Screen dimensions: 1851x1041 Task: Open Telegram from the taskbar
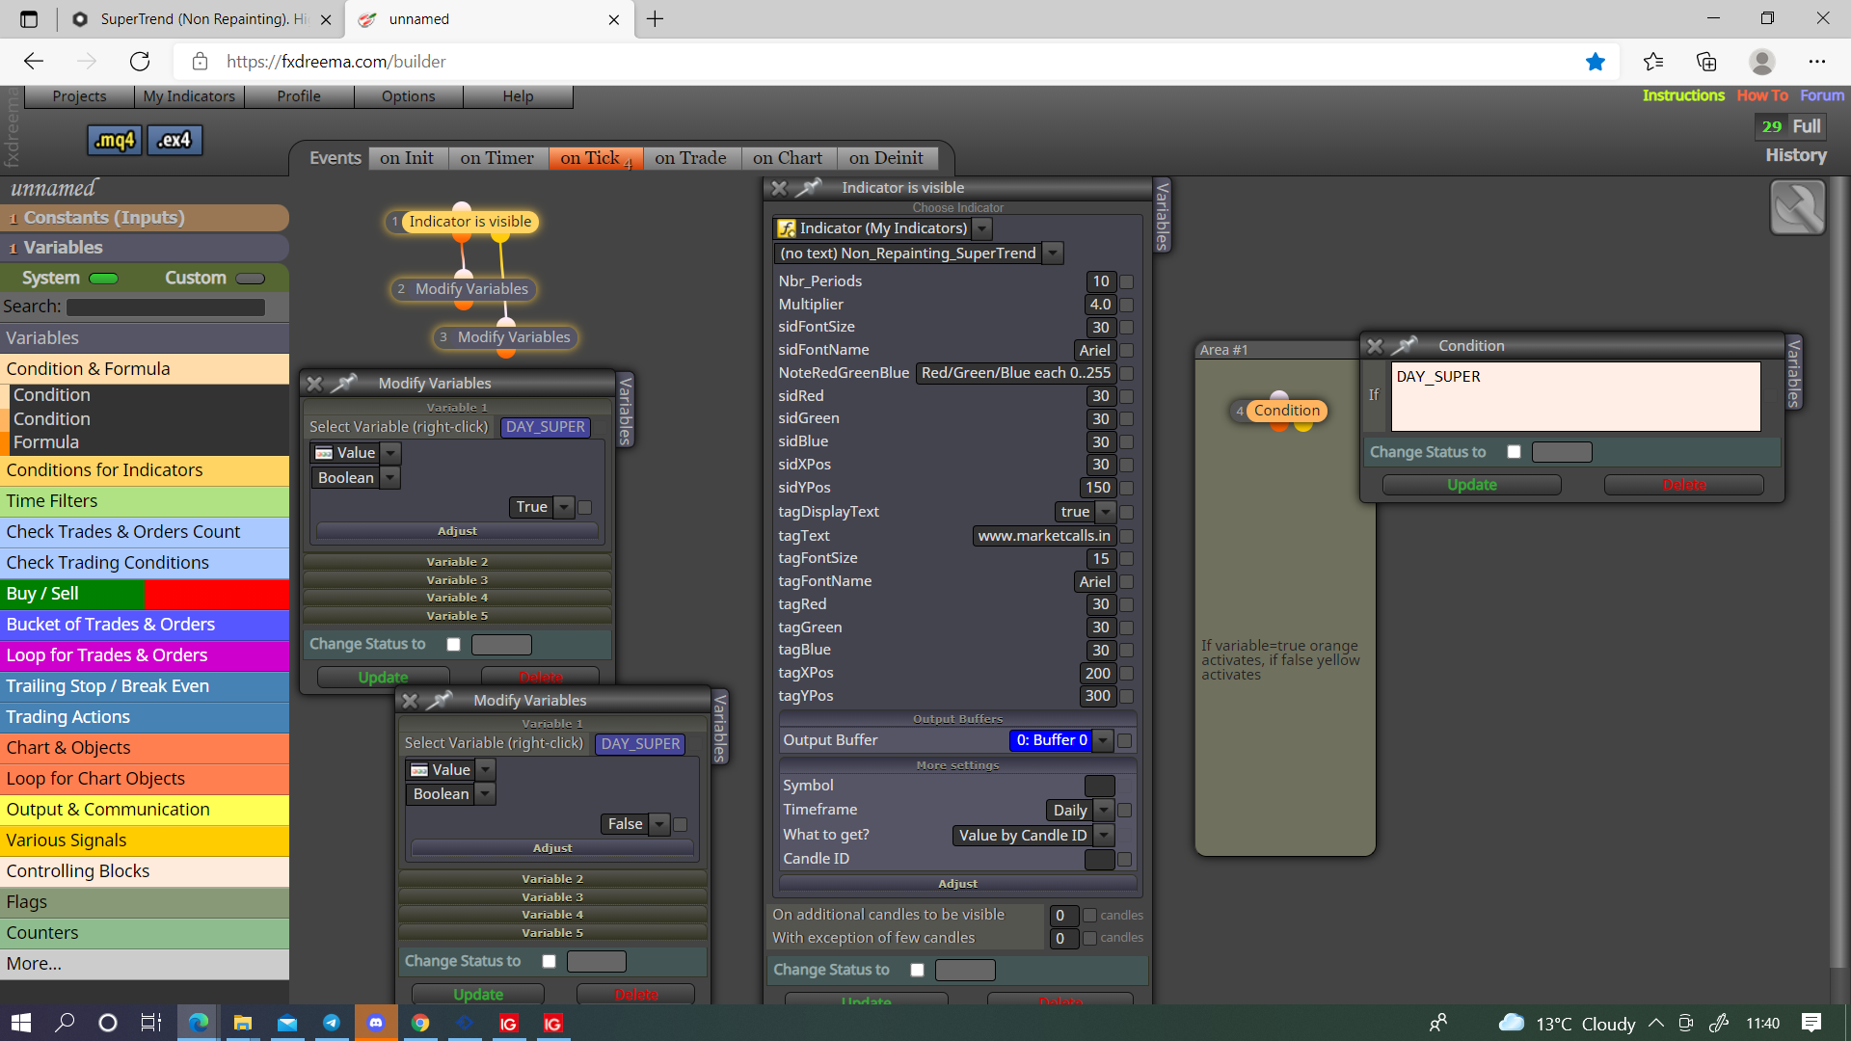click(332, 1023)
